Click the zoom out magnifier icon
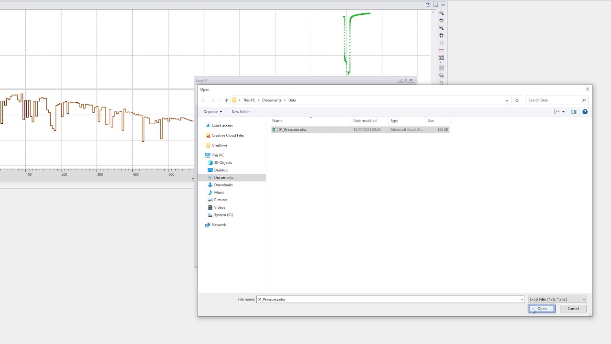The height and width of the screenshot is (344, 611). tap(441, 13)
